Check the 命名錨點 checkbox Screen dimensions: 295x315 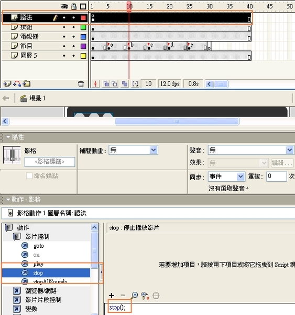tap(29, 176)
